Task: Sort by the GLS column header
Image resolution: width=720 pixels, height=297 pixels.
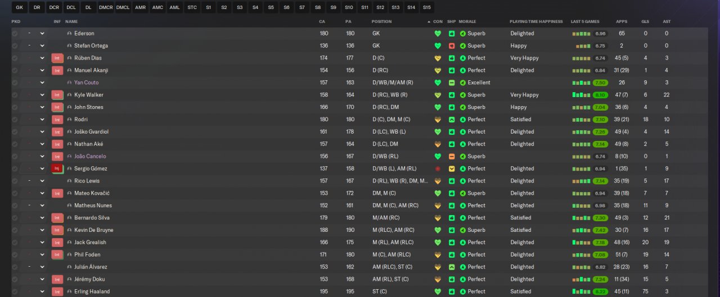Action: [645, 21]
